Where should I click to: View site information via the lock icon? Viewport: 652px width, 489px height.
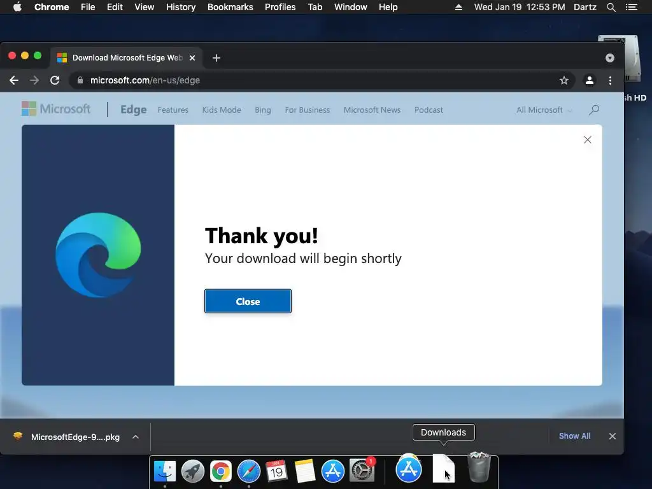click(x=80, y=80)
